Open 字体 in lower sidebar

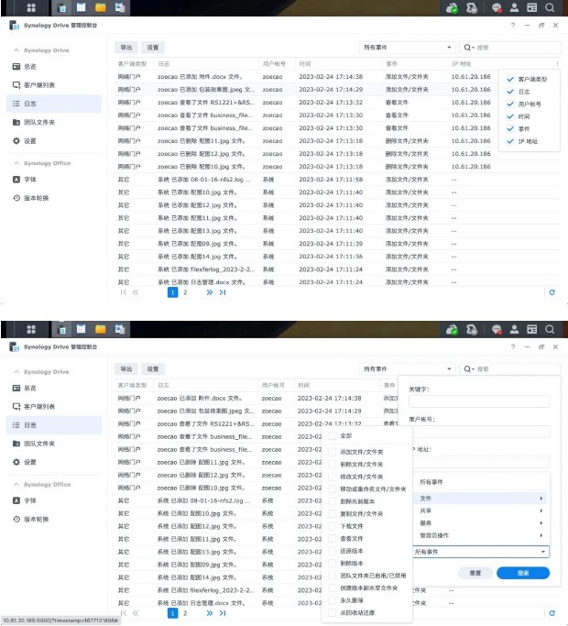click(x=54, y=500)
